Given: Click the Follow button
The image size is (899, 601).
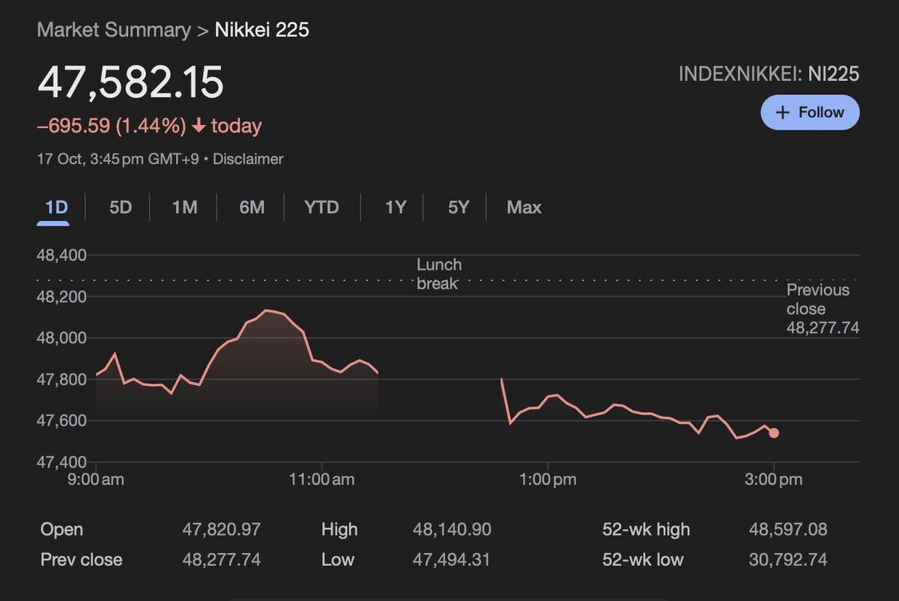Looking at the screenshot, I should [810, 112].
